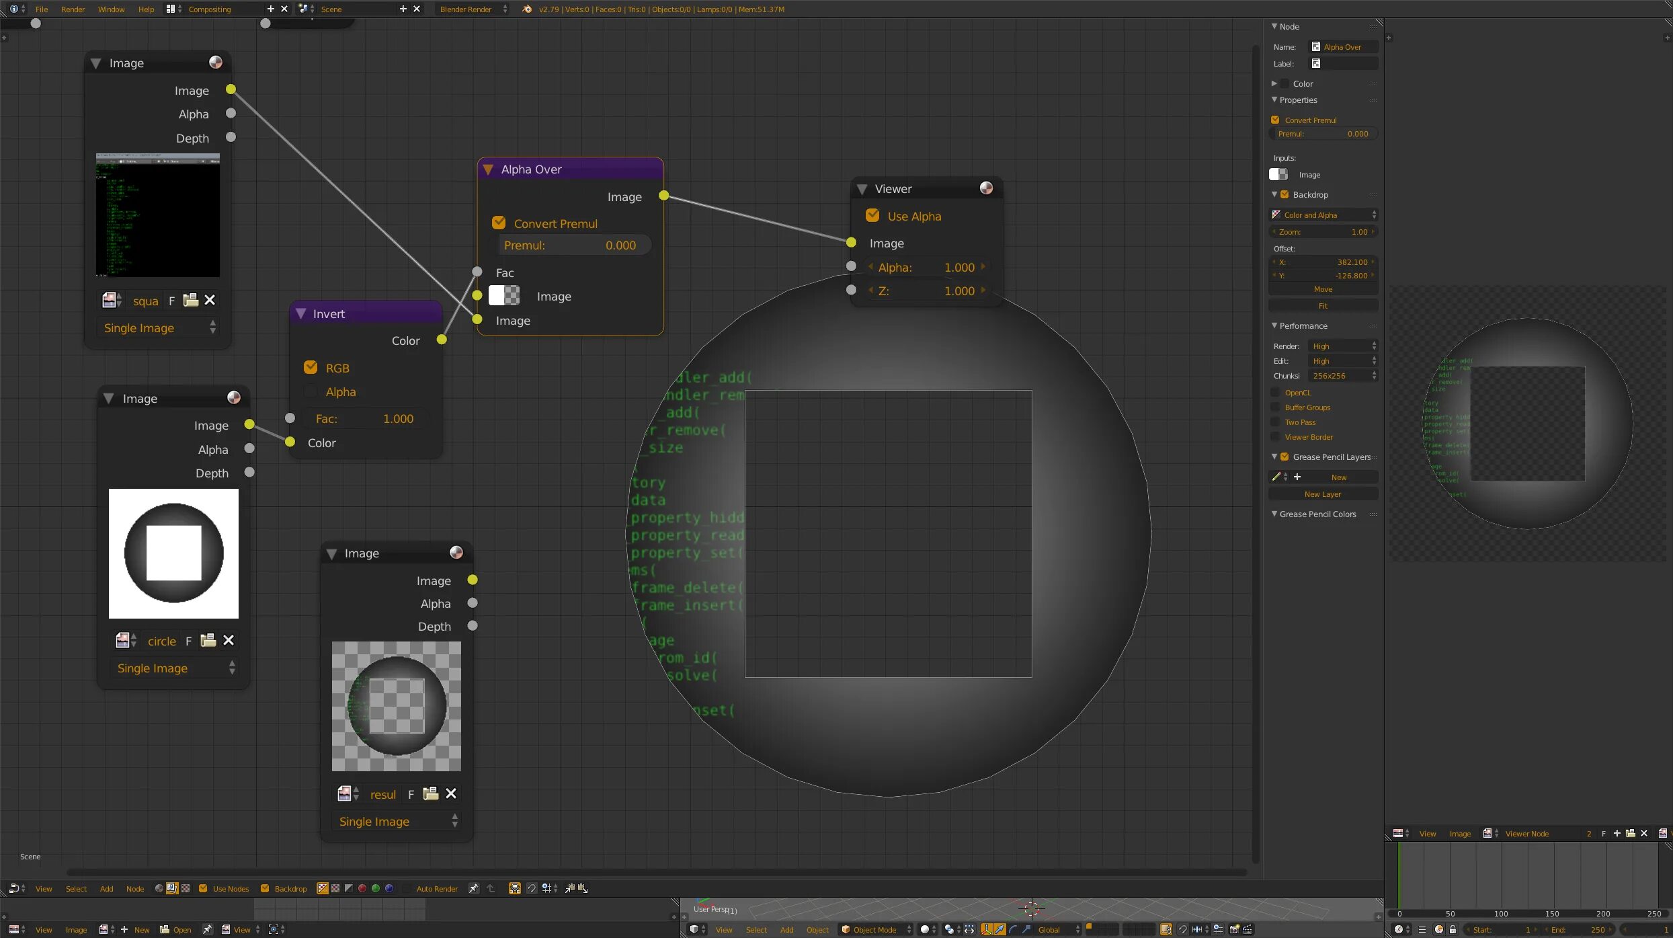Select the blue backdrop channel button
Image resolution: width=1673 pixels, height=938 pixels.
click(x=389, y=888)
